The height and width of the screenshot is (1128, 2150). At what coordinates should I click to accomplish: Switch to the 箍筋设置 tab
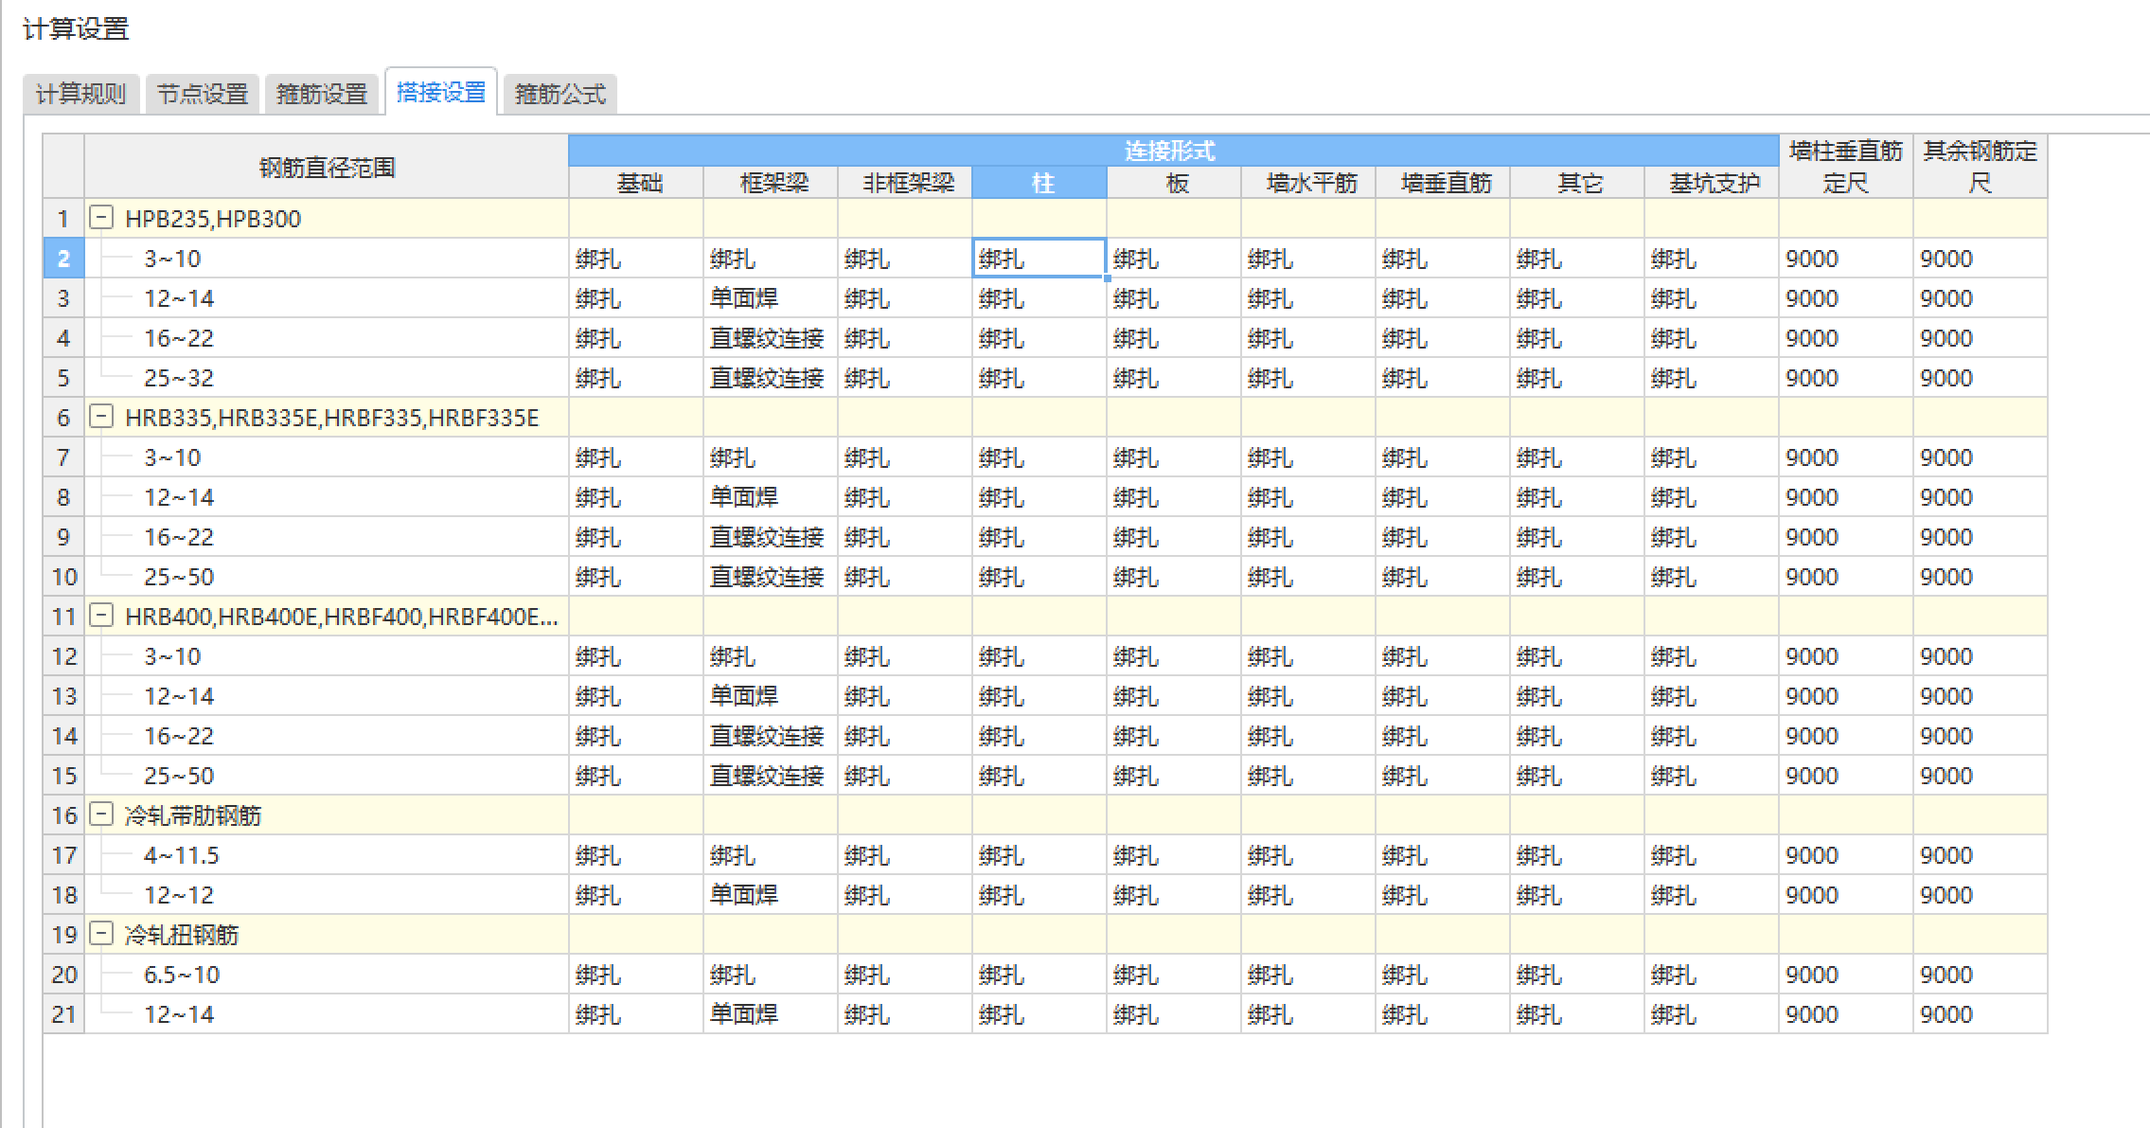321,94
